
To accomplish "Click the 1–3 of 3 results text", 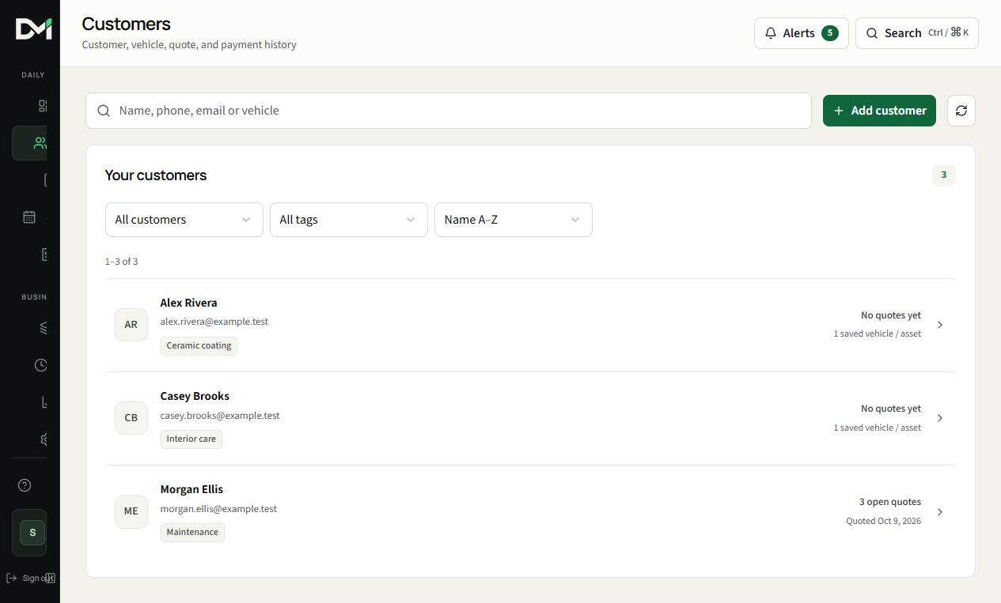I will 121,262.
